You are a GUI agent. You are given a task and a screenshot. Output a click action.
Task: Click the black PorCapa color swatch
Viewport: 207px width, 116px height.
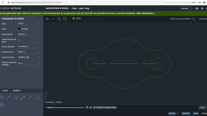click(19, 29)
